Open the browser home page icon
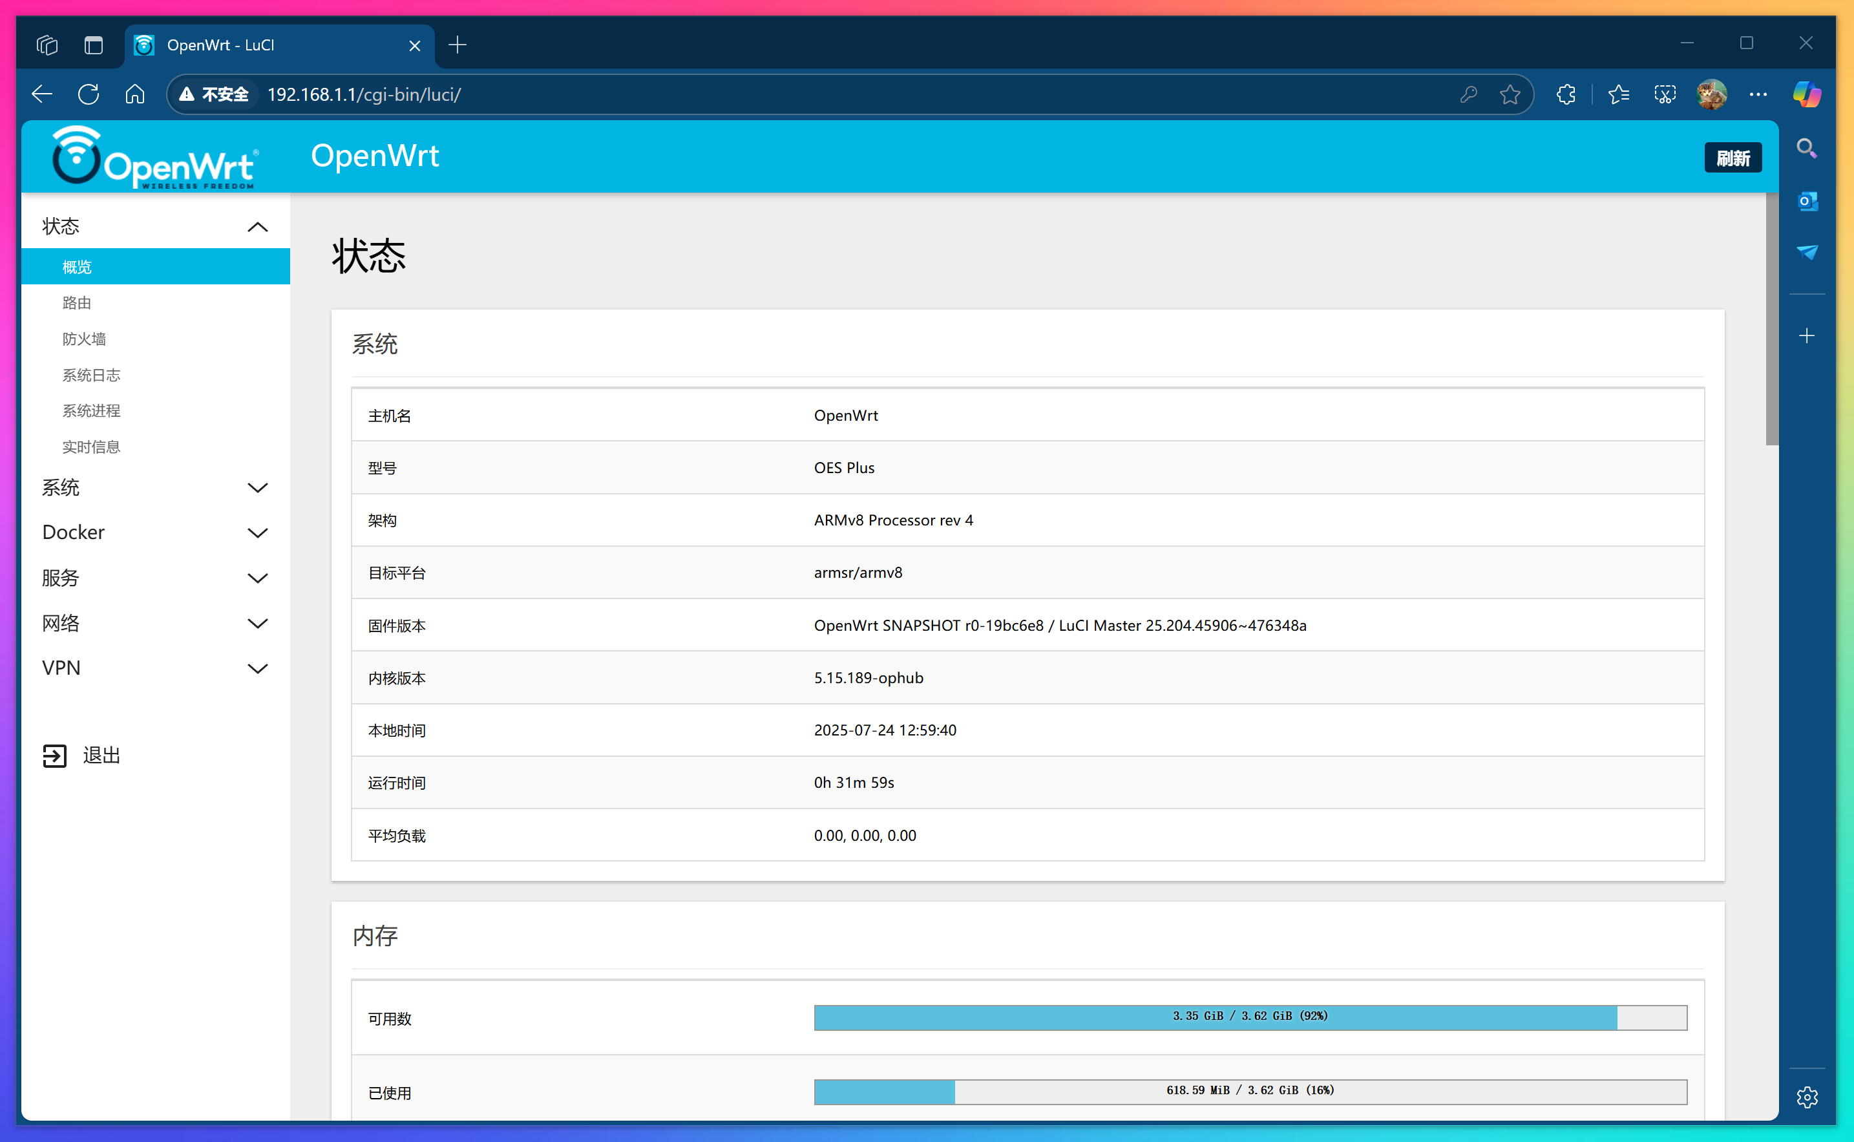This screenshot has height=1142, width=1854. point(135,94)
